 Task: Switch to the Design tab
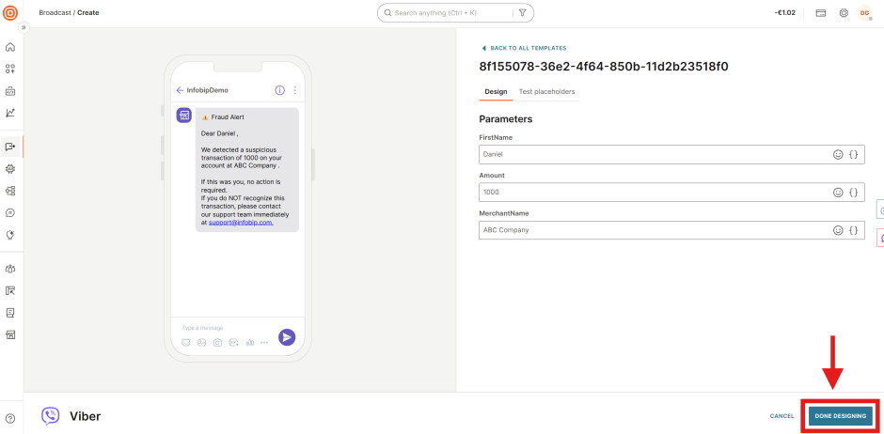click(x=496, y=92)
